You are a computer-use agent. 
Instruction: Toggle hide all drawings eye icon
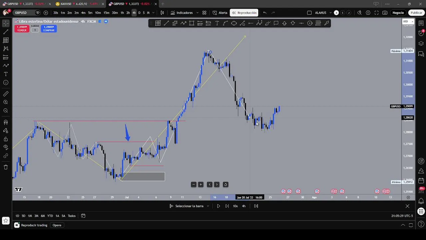pyautogui.click(x=6, y=147)
